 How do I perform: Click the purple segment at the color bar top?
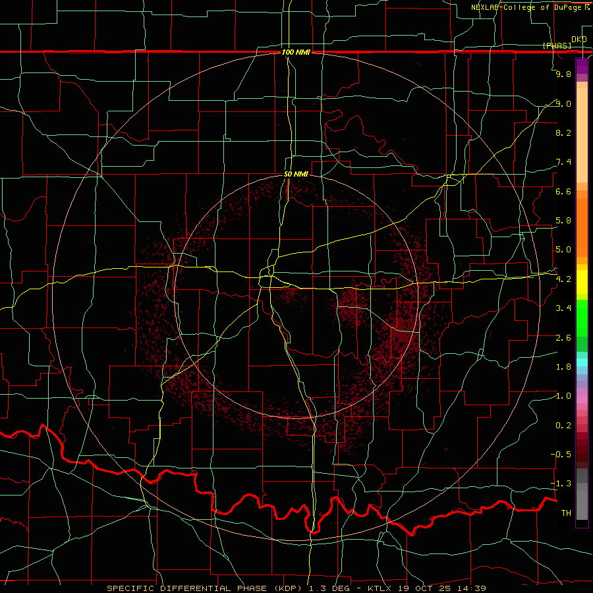pyautogui.click(x=582, y=66)
